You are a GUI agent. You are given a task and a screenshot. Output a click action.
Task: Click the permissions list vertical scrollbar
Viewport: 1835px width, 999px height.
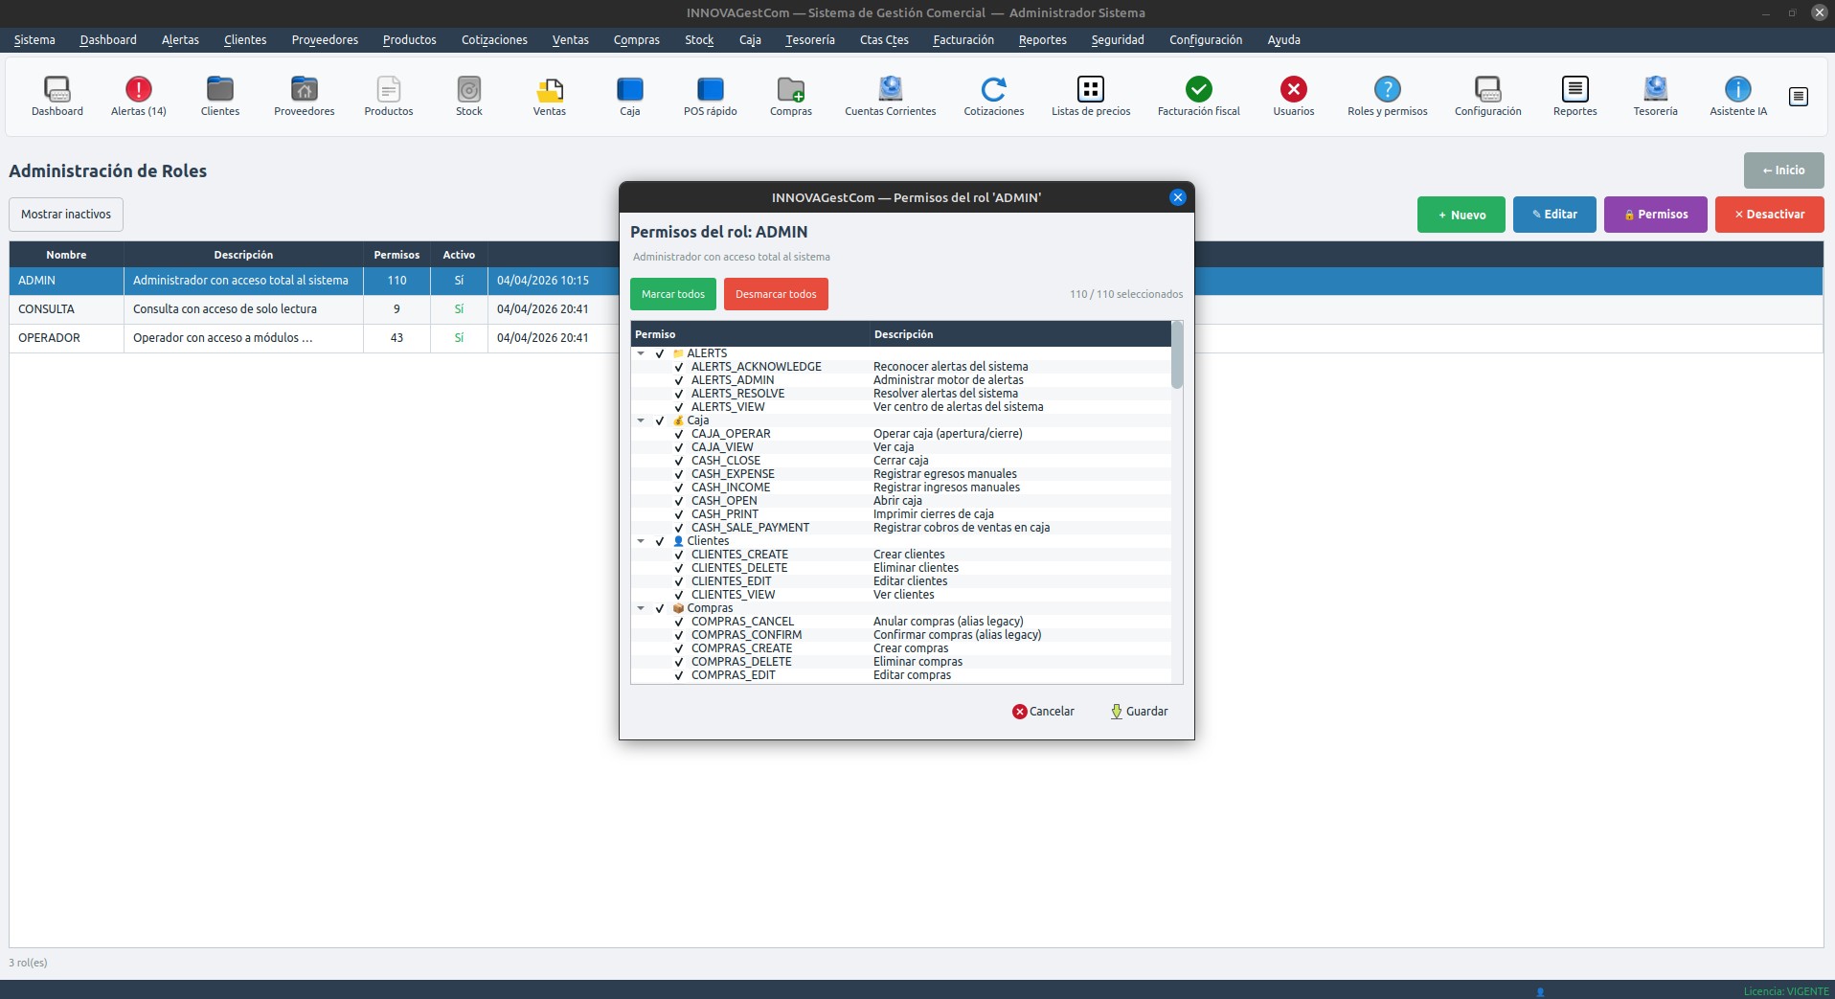pos(1177,355)
